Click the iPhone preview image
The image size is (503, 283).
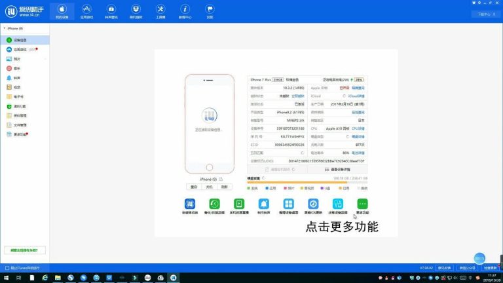pos(210,124)
